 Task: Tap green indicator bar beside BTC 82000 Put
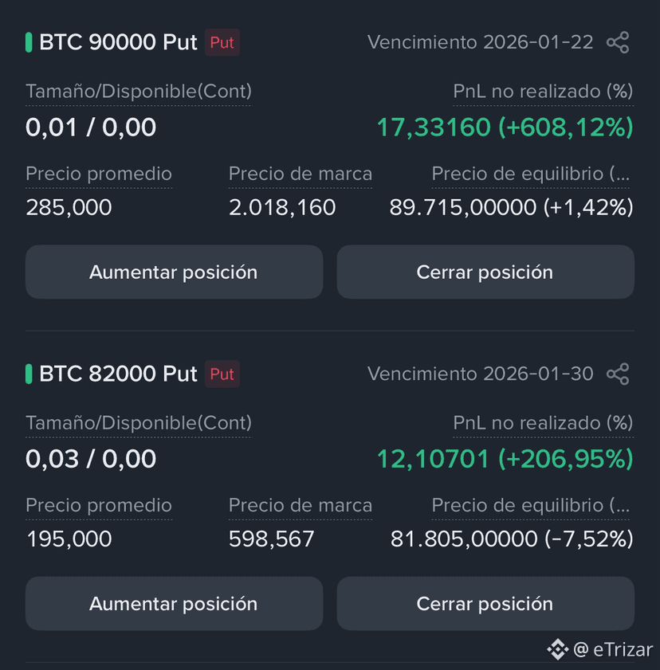pos(29,374)
